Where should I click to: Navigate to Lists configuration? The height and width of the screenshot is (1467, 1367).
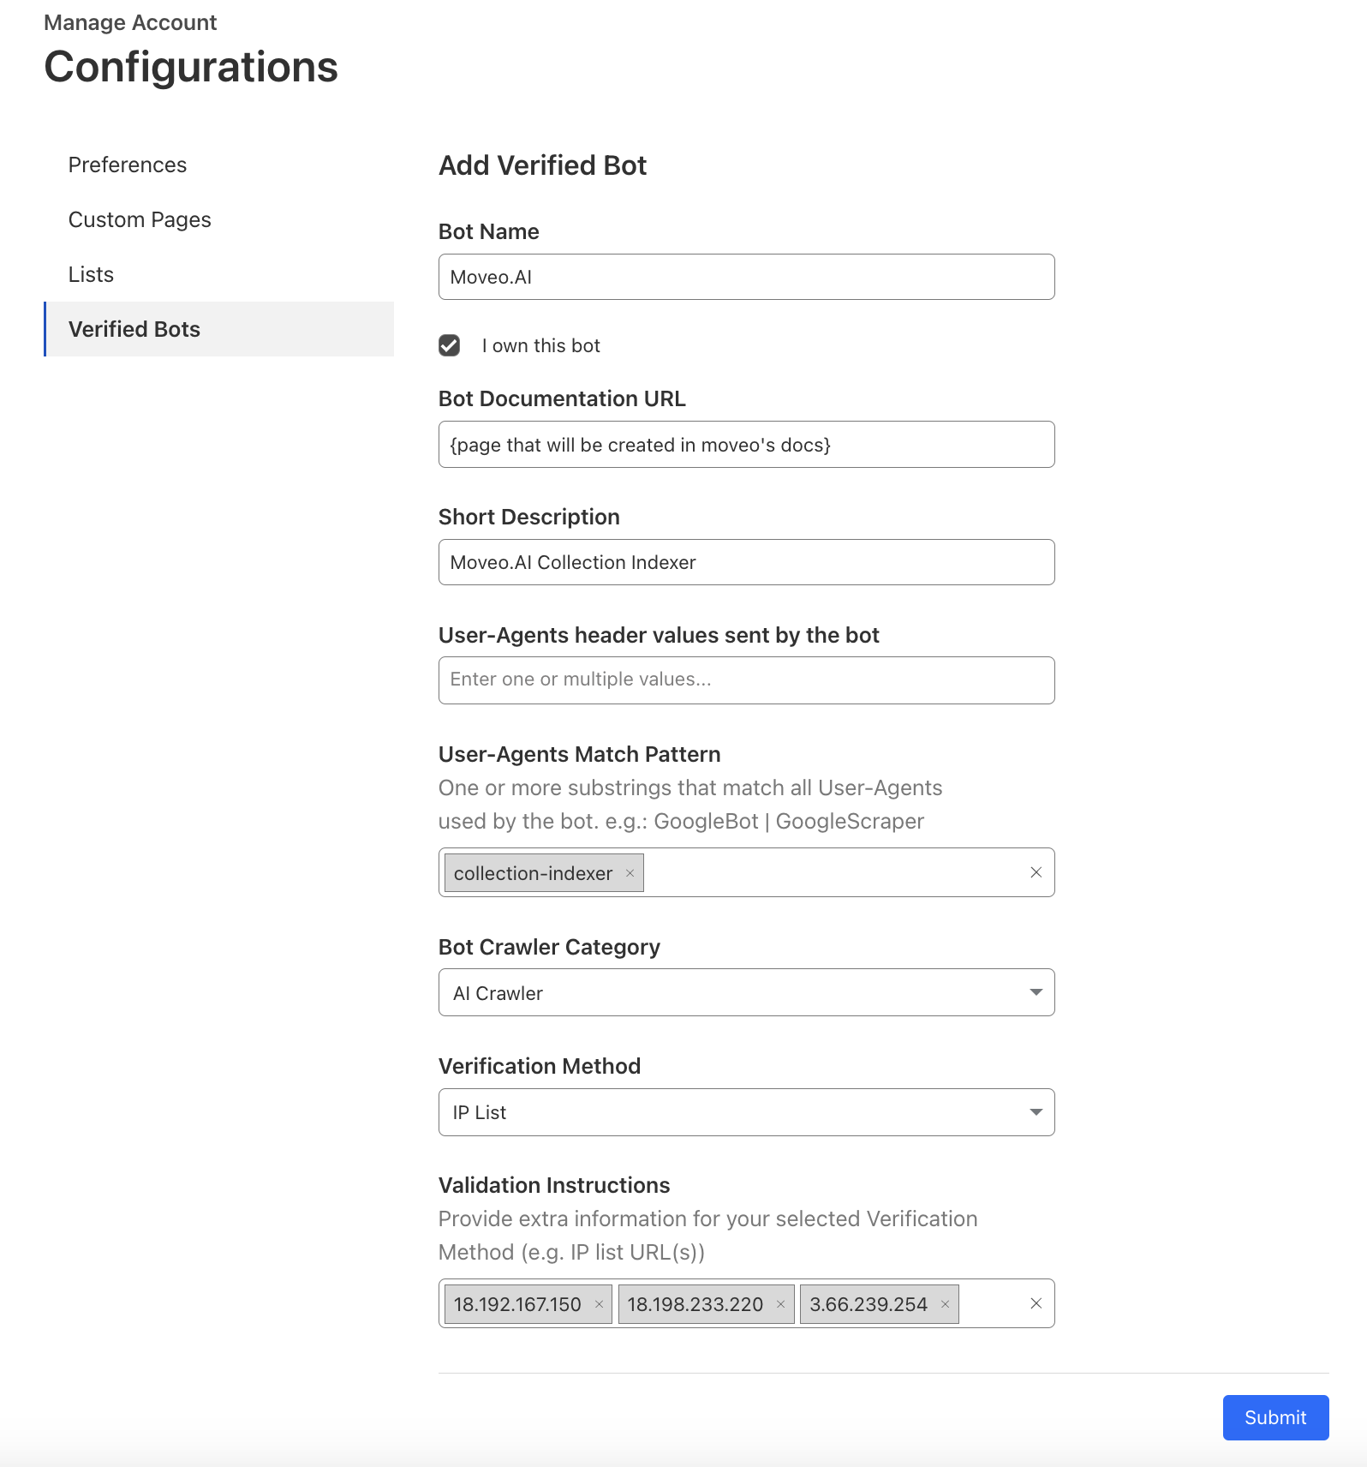tap(91, 274)
